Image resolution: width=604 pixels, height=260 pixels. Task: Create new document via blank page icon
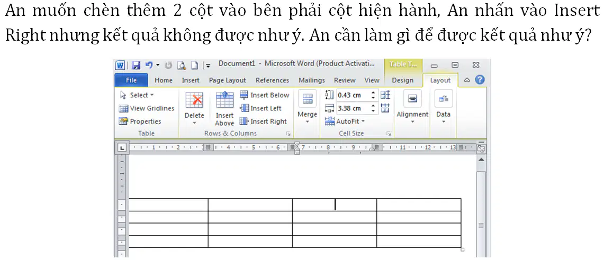click(194, 66)
